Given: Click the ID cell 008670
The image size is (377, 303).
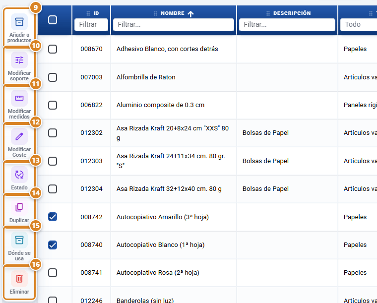Looking at the screenshot, I should 91,49.
